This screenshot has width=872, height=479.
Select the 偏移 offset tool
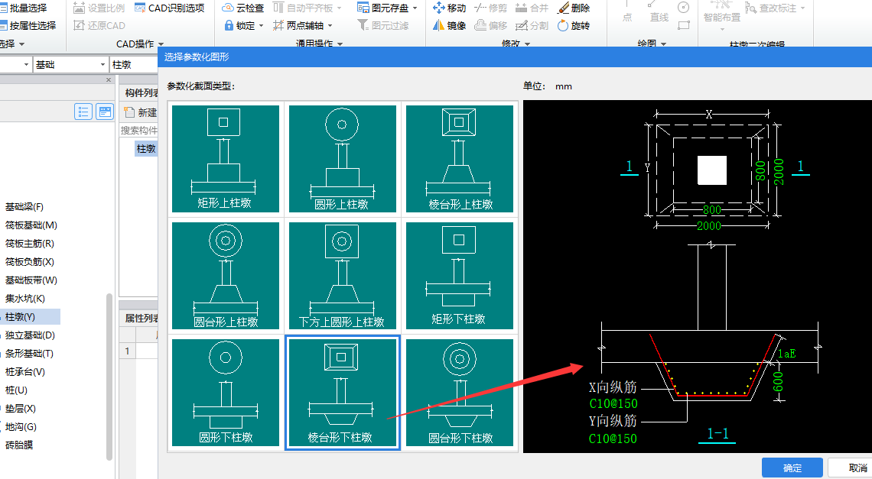tap(490, 25)
